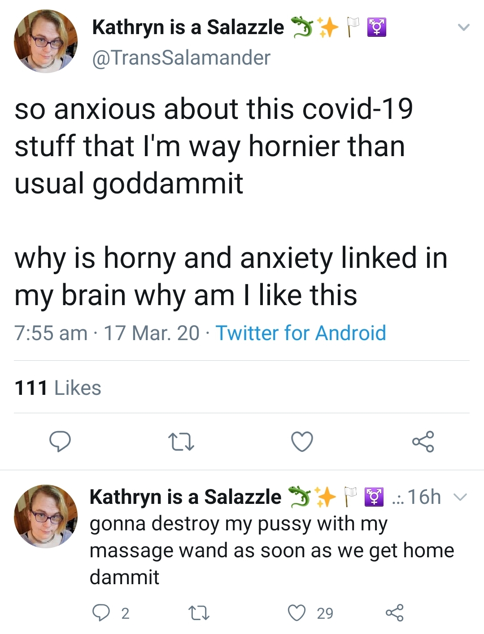This screenshot has width=484, height=634.
Task: Expand the reply tweet options chevron
Action: 460,497
